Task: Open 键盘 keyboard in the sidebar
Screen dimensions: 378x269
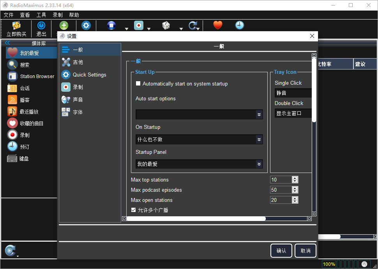Action: [x=32, y=159]
